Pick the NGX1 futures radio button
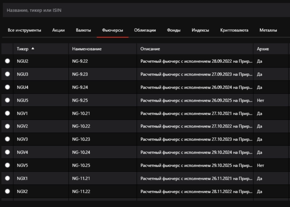The width and height of the screenshot is (290, 207). point(7,178)
